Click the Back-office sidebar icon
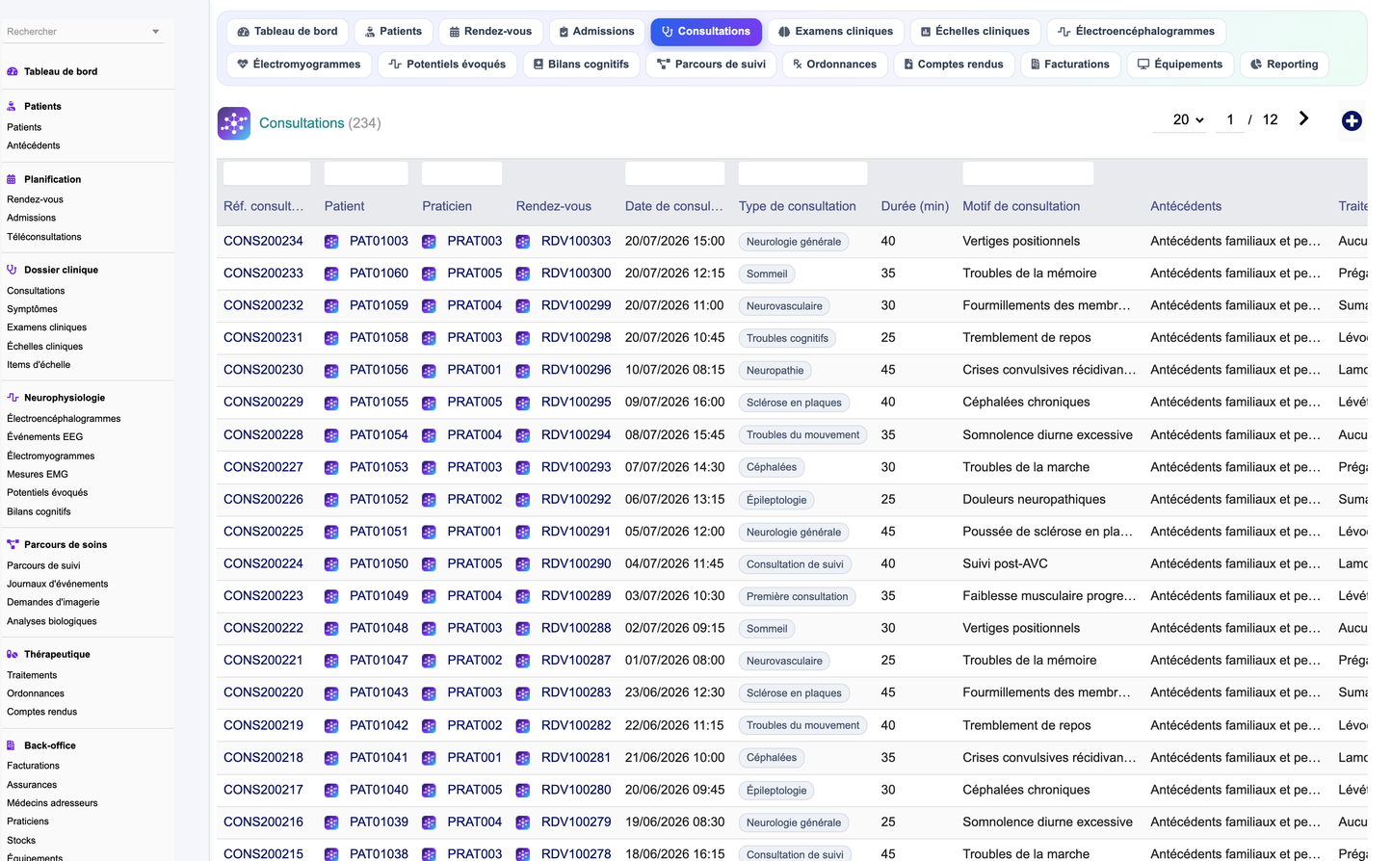Image resolution: width=1392 pixels, height=861 pixels. [12, 745]
